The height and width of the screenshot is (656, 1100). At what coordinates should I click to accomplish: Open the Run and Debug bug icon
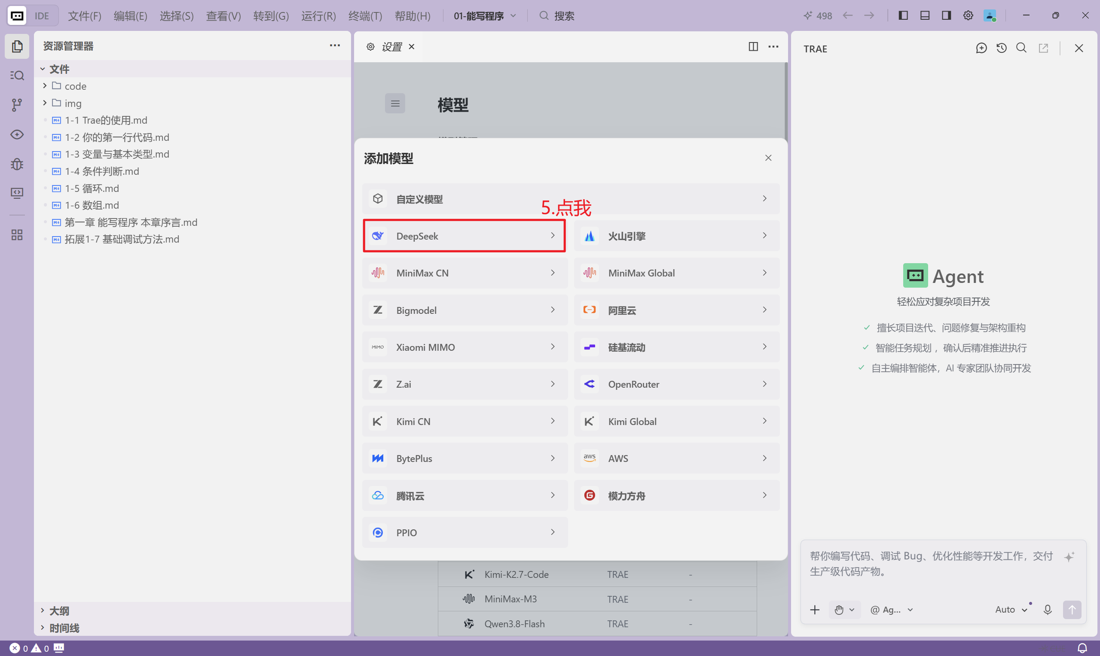pos(17,164)
